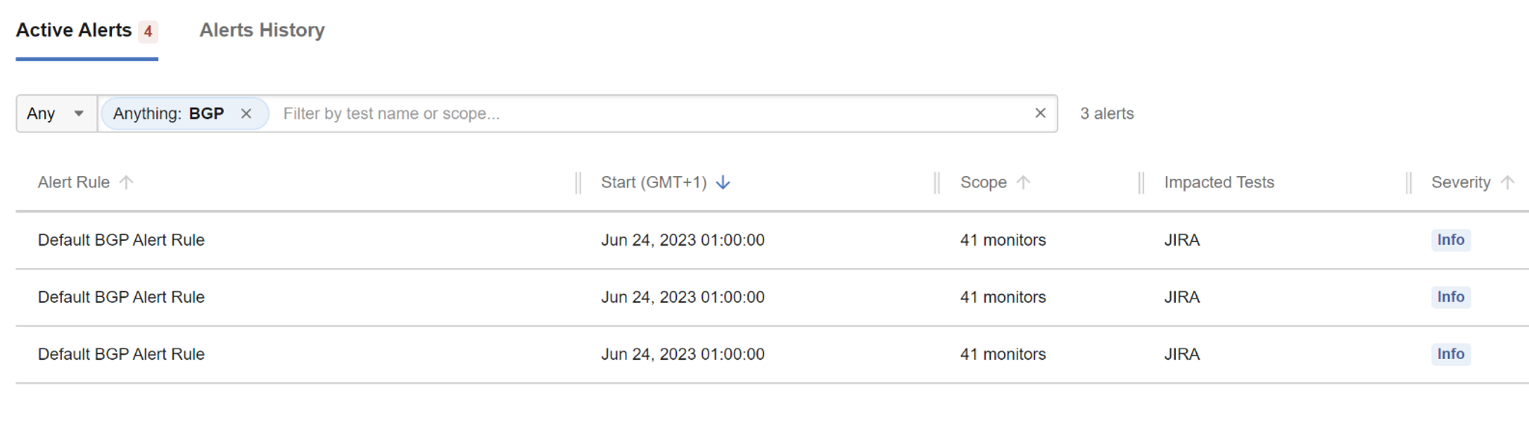
Task: Click the column divider handle before Start (GMT+1)
Action: point(578,182)
